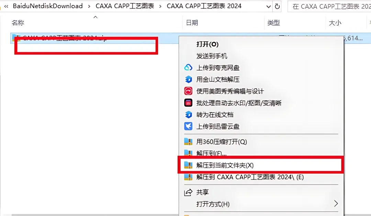Image resolution: width=371 pixels, height=216 pixels.
Task: Go to BaiduNetdiskDownload in breadcrumb
Action: point(48,6)
